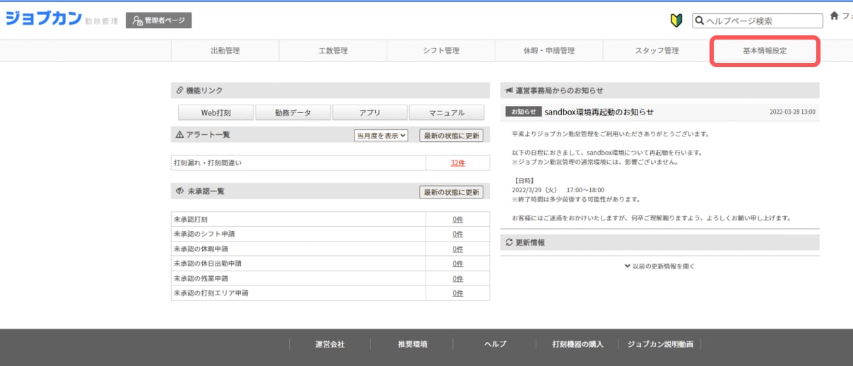Click the home icon at top right
The height and width of the screenshot is (366, 853).
[835, 16]
